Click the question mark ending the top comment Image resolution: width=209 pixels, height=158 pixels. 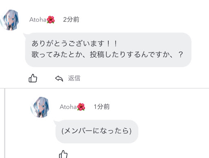[181, 55]
